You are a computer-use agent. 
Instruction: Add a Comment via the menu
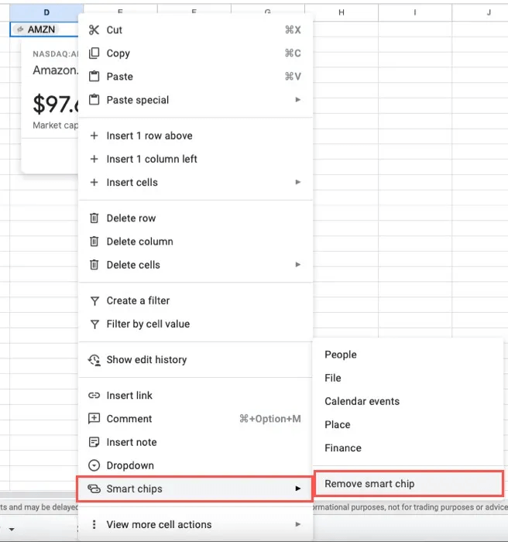(195, 419)
